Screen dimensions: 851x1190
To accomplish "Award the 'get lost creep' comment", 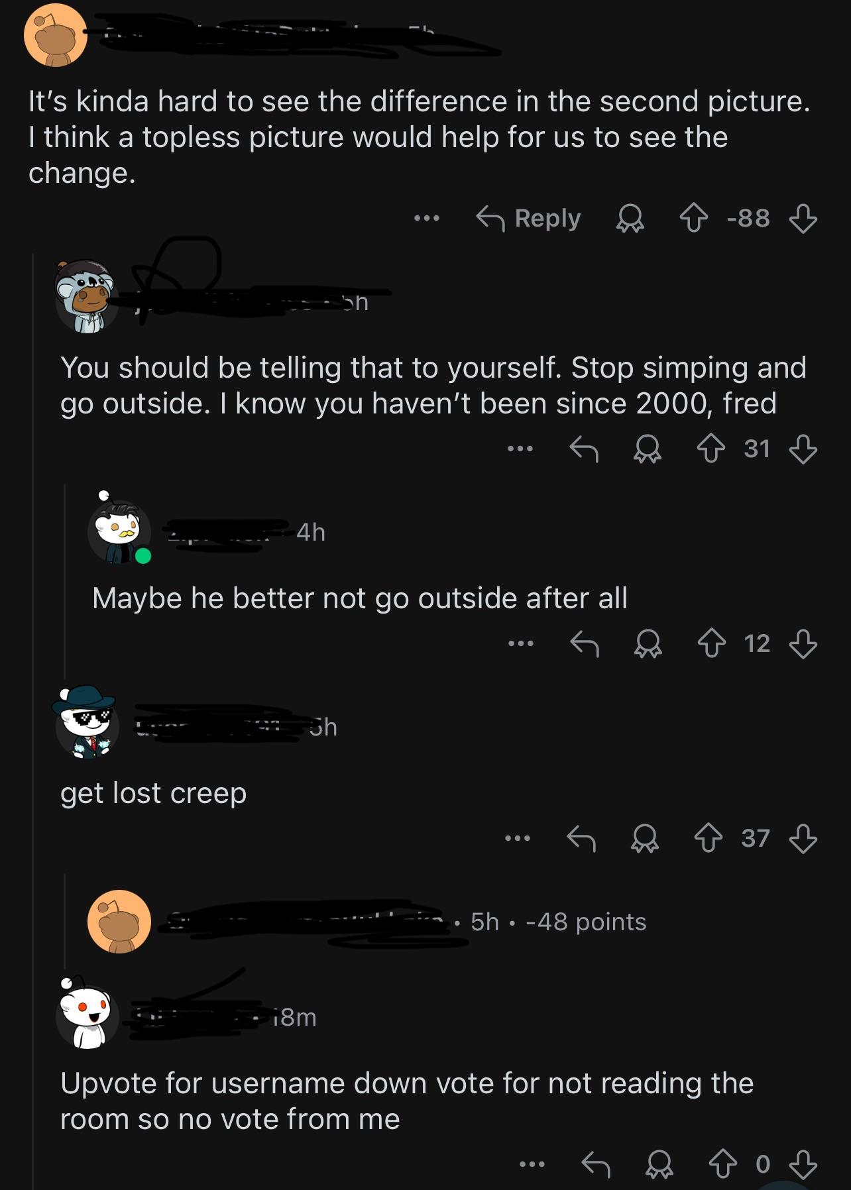I will 645,839.
